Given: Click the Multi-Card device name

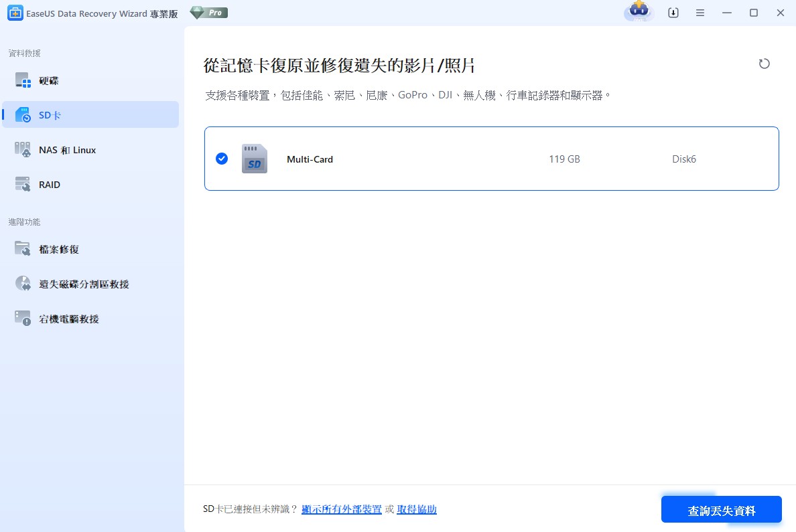Looking at the screenshot, I should pos(310,159).
